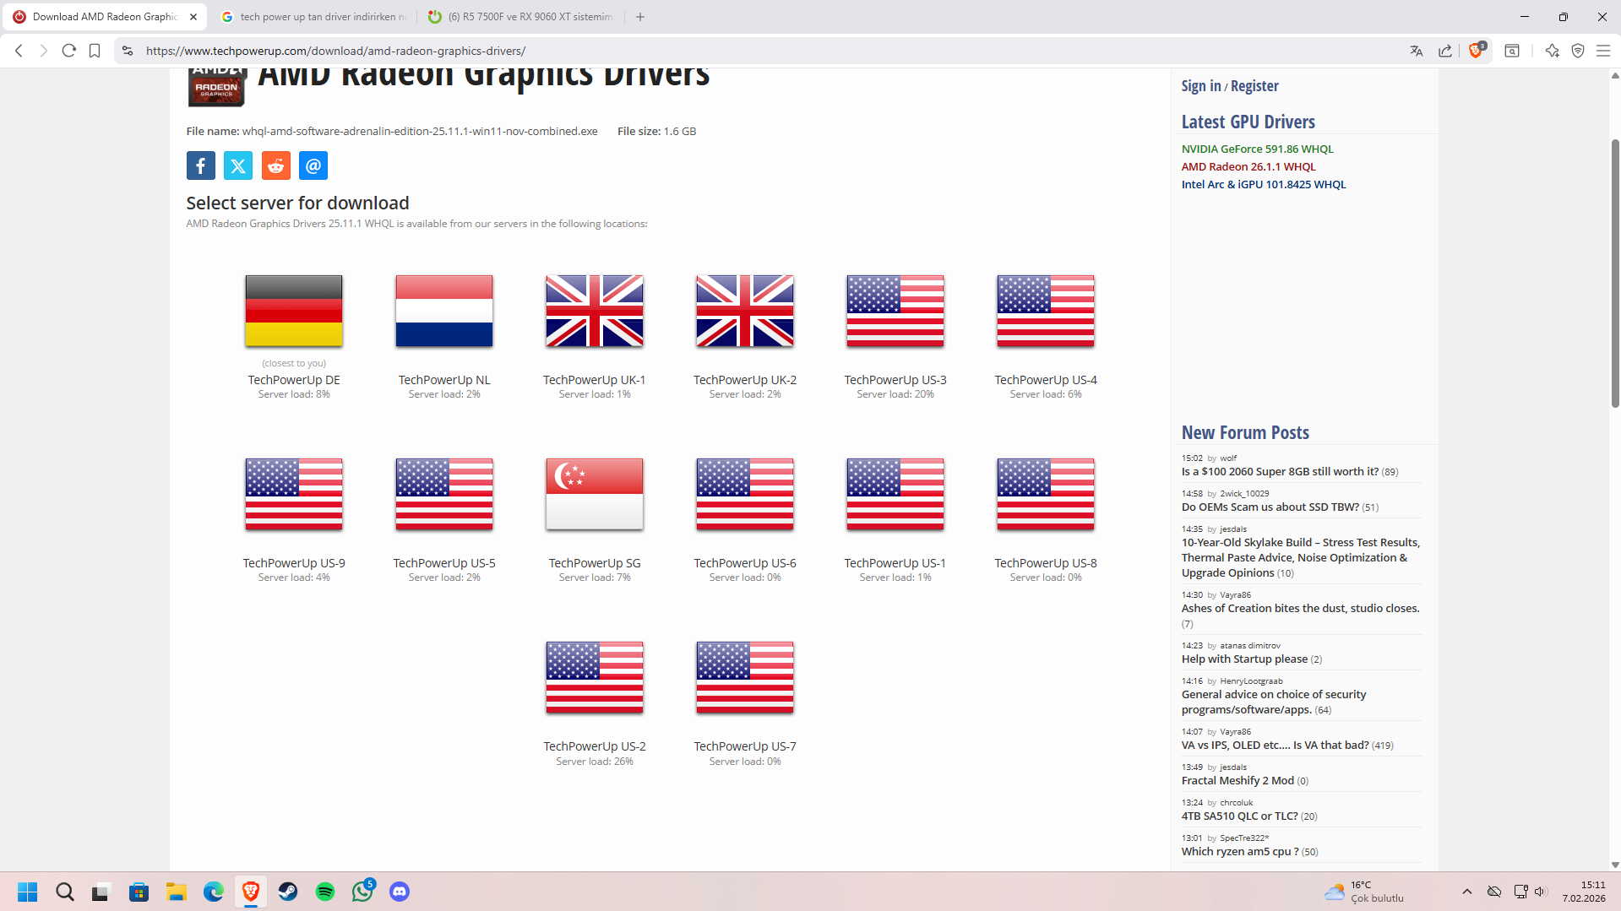Open 'VA vs IPS, OLED etc' forum post
Viewport: 1621px width, 911px height.
(1276, 746)
